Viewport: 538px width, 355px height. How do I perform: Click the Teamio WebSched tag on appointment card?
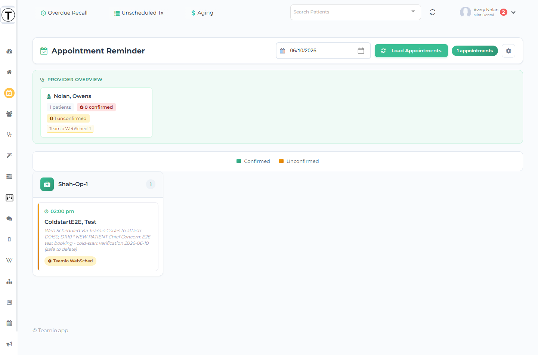pyautogui.click(x=70, y=261)
